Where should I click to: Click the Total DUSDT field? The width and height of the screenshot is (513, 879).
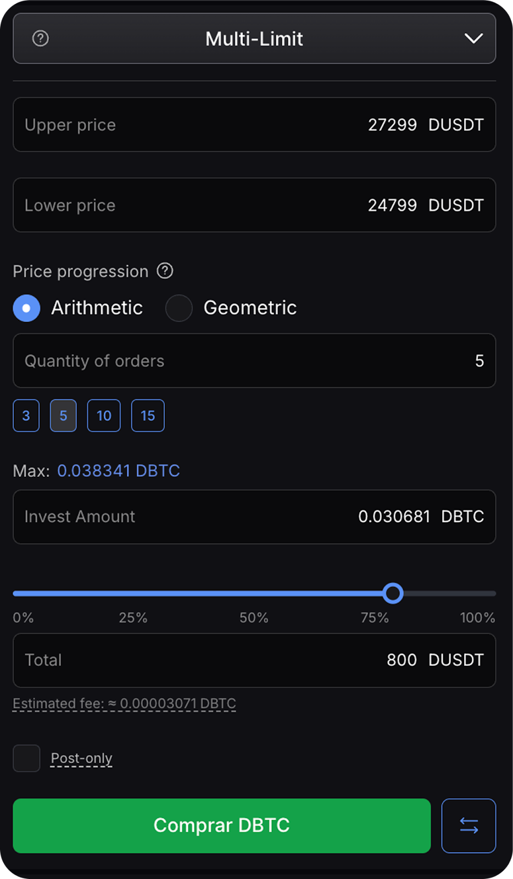254,660
